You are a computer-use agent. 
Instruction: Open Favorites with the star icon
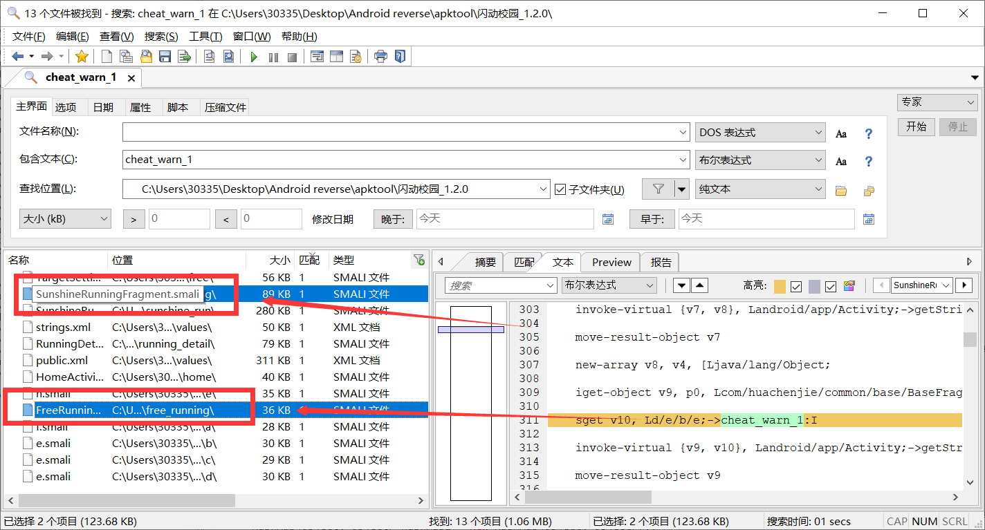tap(82, 56)
